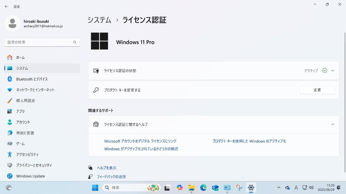This screenshot has height=194, width=346.
Task: Click the game controller icon beside ゲーム
Action: [x=9, y=144]
